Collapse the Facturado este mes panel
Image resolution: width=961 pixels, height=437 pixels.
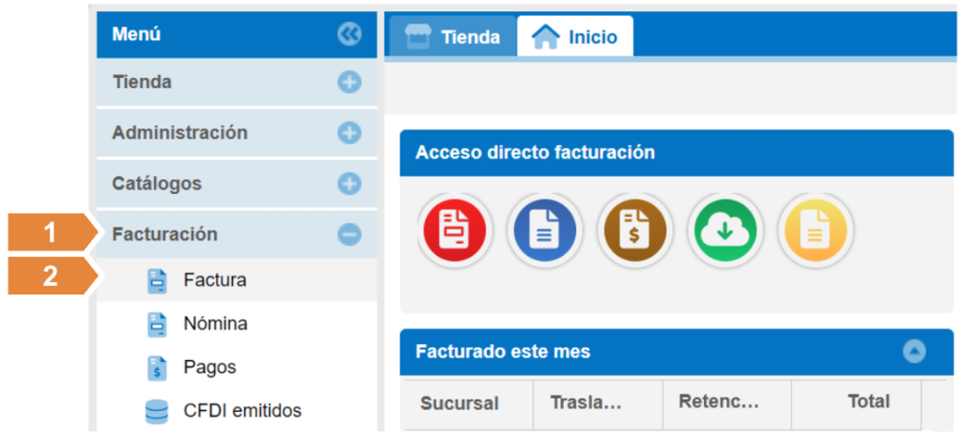[x=913, y=352]
